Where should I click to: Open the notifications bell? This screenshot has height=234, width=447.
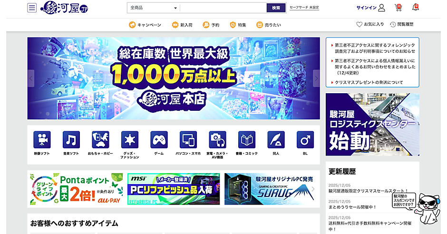(x=415, y=8)
